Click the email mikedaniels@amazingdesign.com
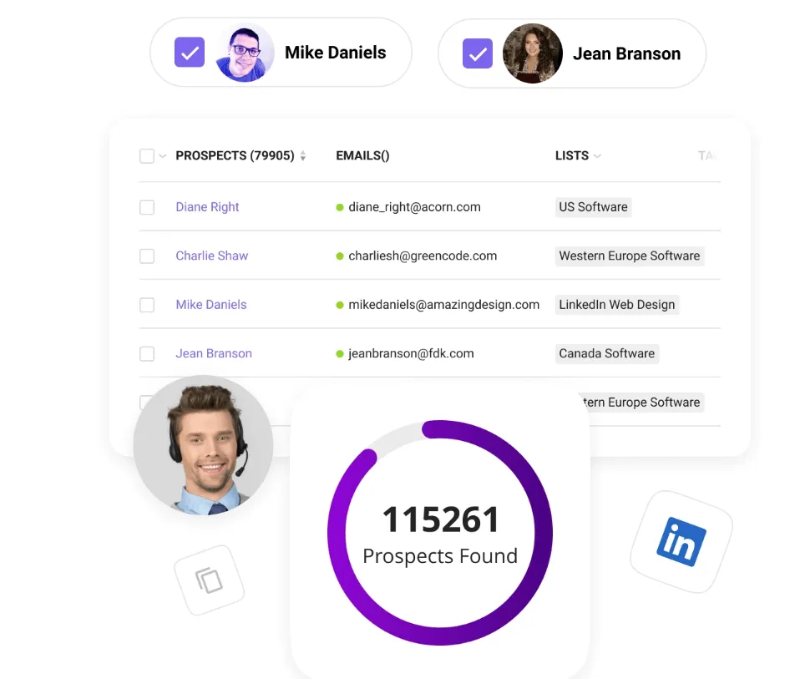800x679 pixels. 444,305
